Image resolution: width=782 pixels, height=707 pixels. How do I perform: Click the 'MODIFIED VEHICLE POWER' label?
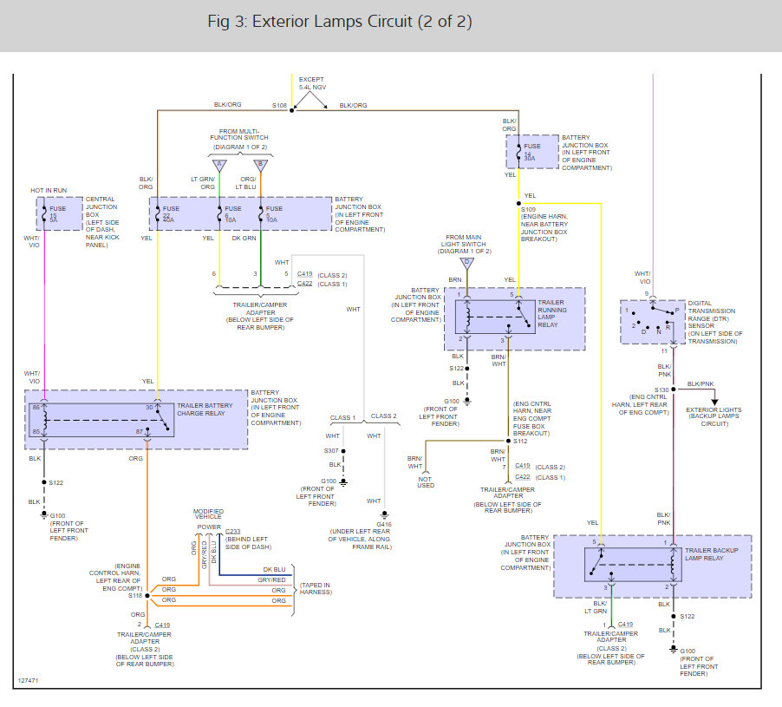tap(208, 519)
